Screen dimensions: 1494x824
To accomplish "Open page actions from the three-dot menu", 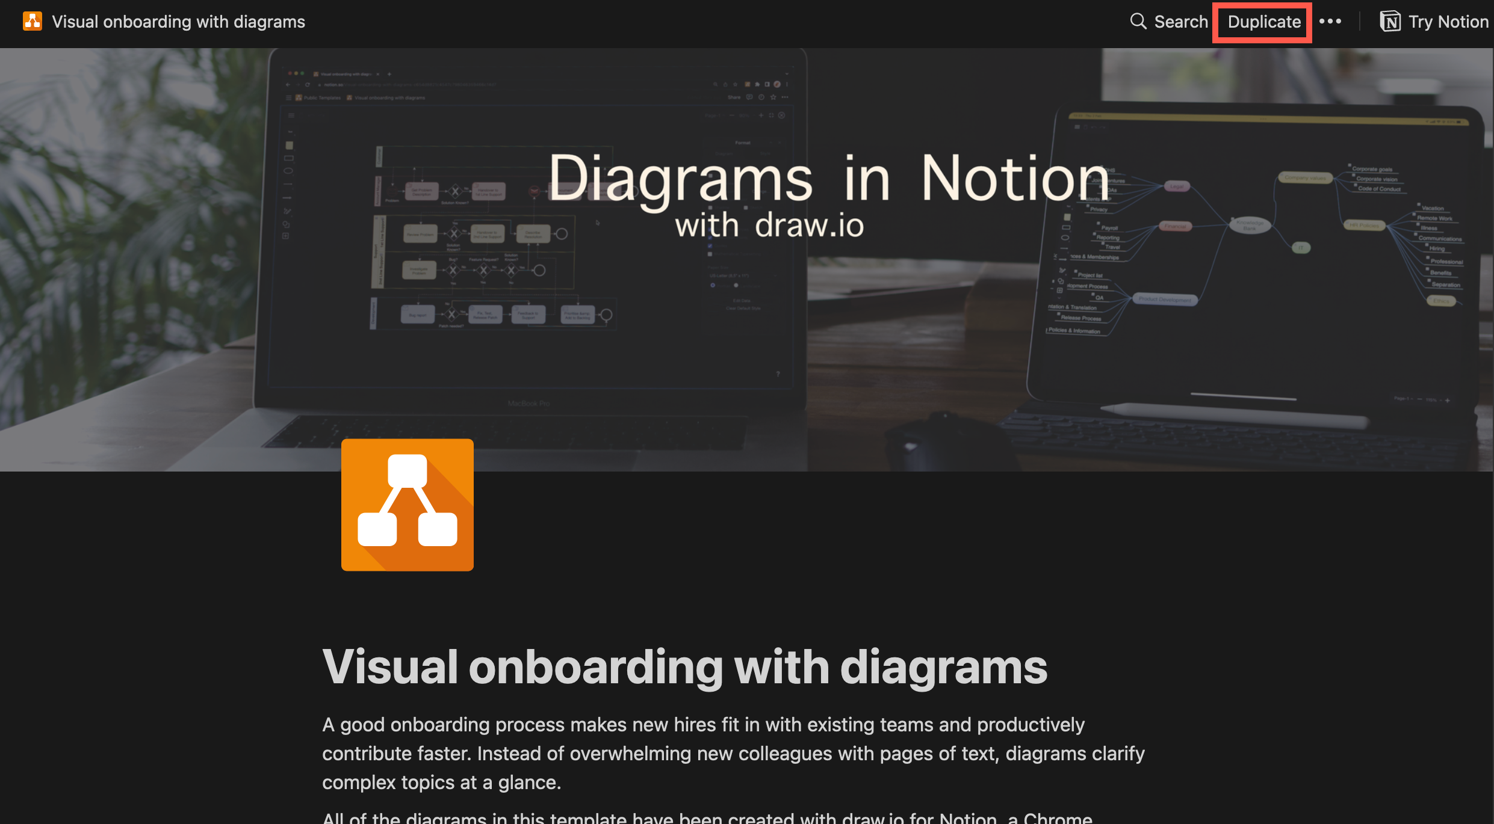I will click(1330, 21).
